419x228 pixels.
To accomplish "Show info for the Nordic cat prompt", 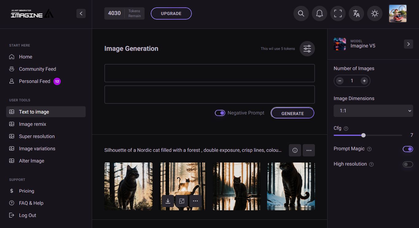I will pos(295,150).
